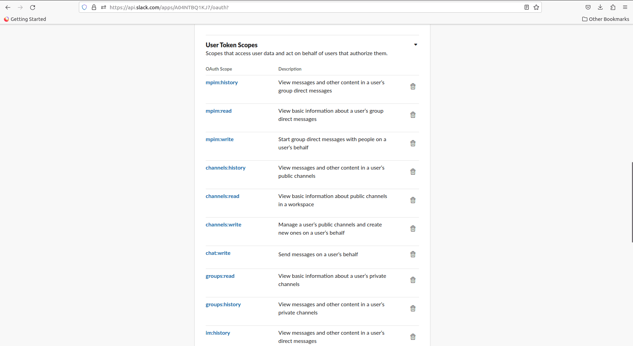Screen dimensions: 633x346
Task: Reload the current page
Action: [x=33, y=7]
